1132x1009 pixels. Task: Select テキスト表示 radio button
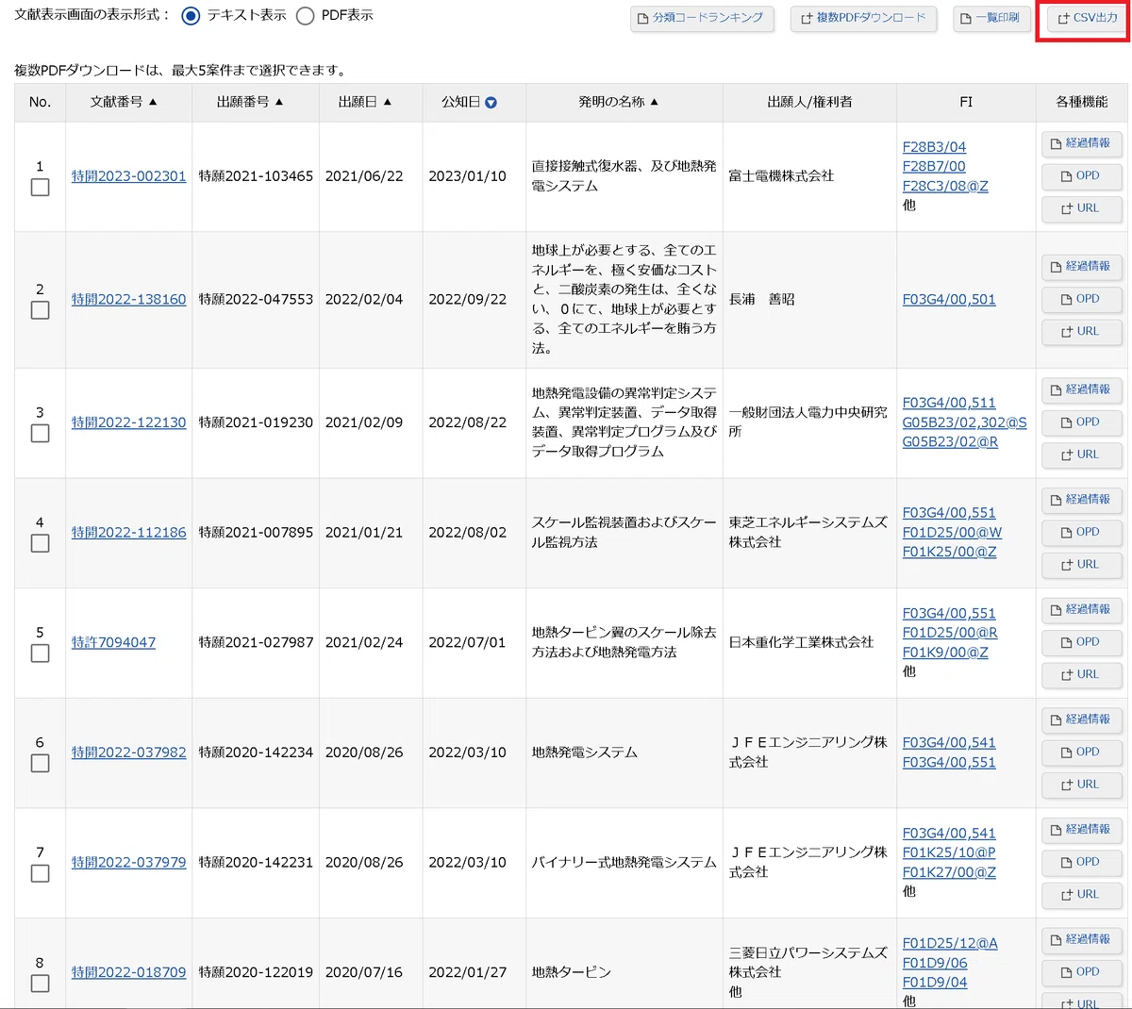[191, 16]
